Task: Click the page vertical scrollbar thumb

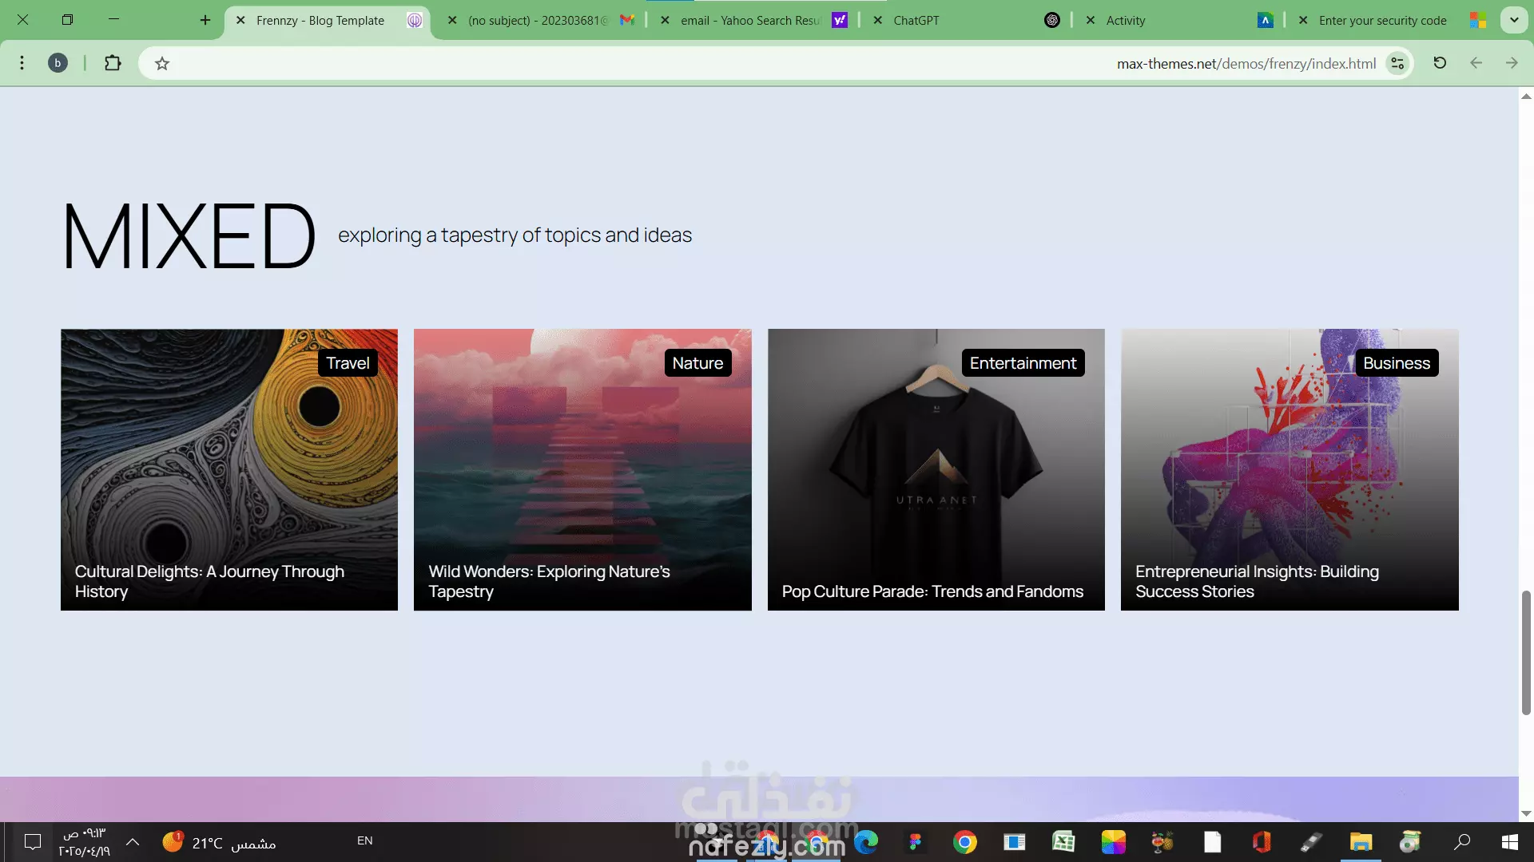Action: click(x=1526, y=653)
